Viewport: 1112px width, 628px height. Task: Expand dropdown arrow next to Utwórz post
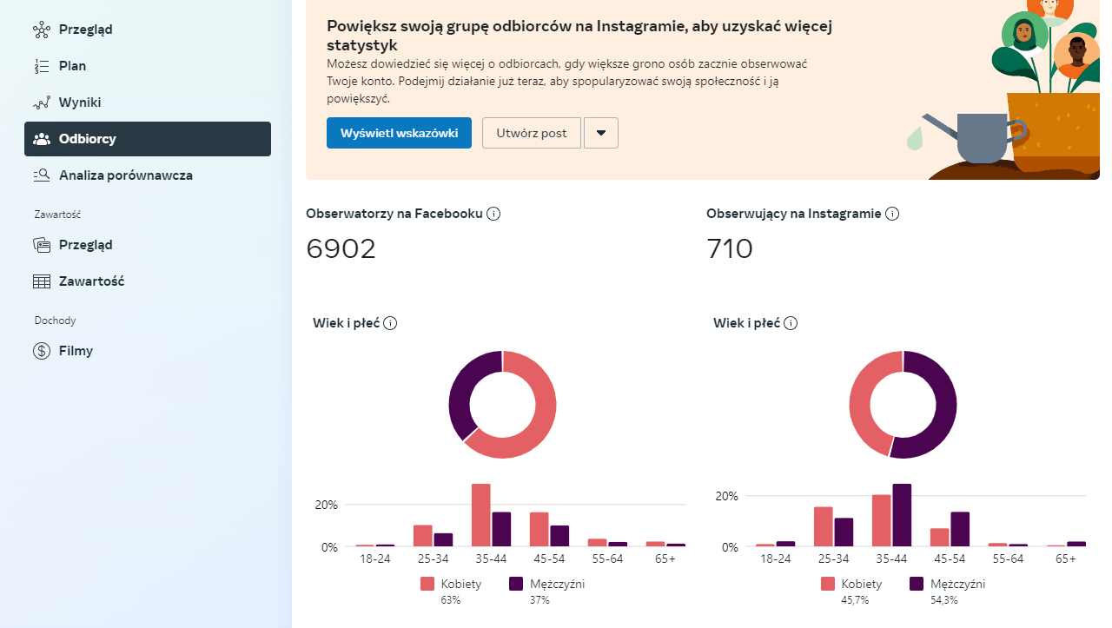(601, 133)
